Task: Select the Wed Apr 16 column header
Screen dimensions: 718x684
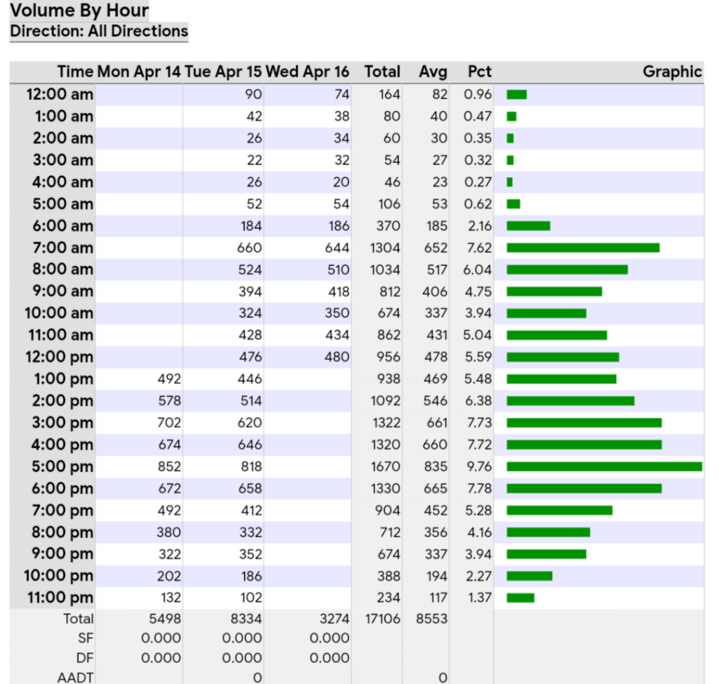Action: point(307,72)
